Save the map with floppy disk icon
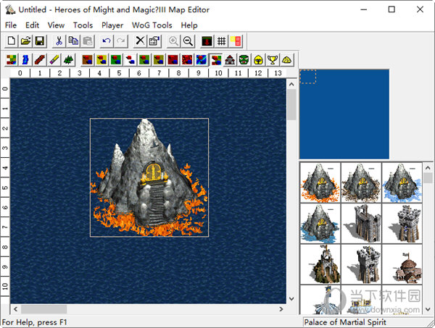The image size is (435, 328). point(40,41)
